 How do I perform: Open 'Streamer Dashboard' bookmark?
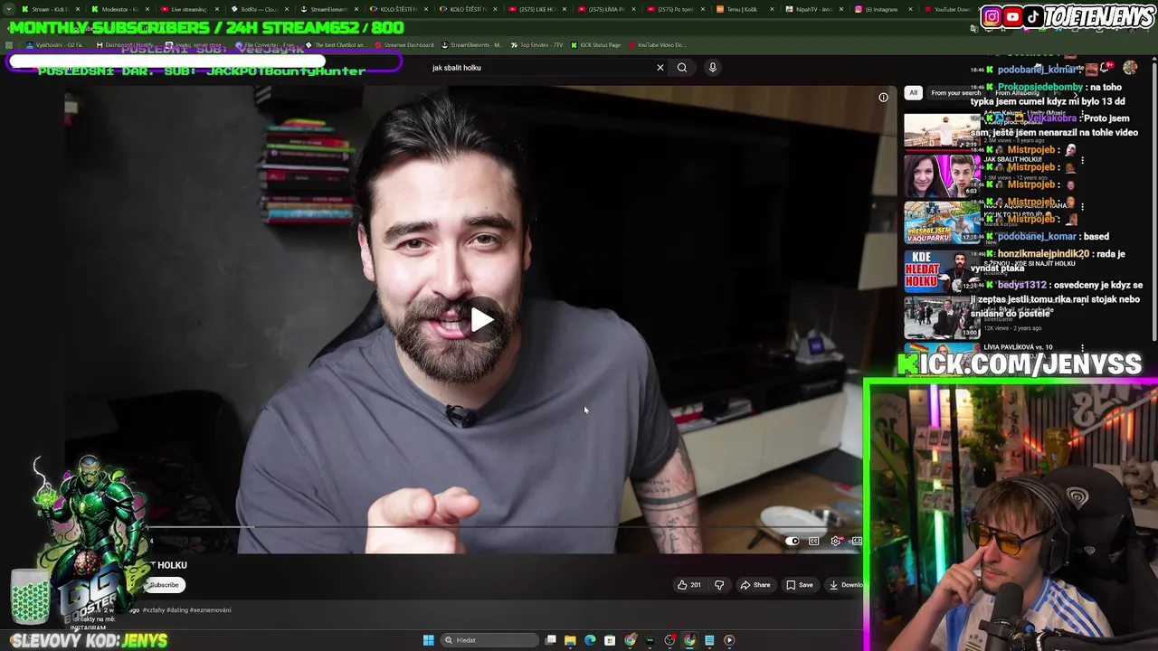pyautogui.click(x=403, y=44)
